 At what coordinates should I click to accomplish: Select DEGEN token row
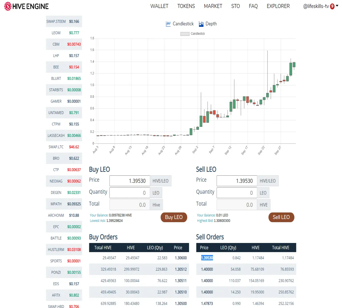tap(64, 193)
